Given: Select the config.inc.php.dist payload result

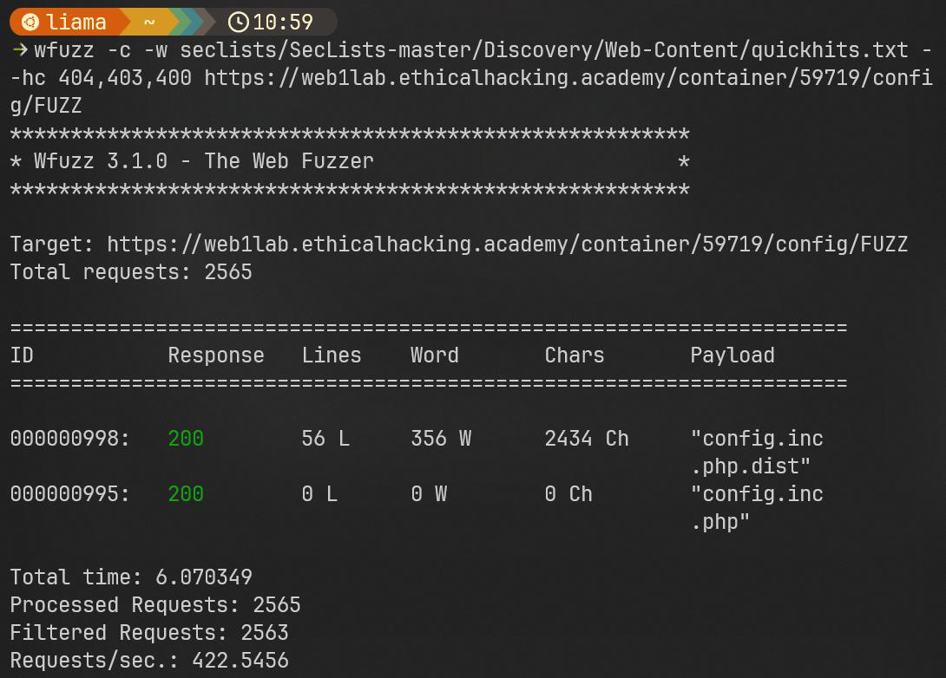Looking at the screenshot, I should [756, 452].
